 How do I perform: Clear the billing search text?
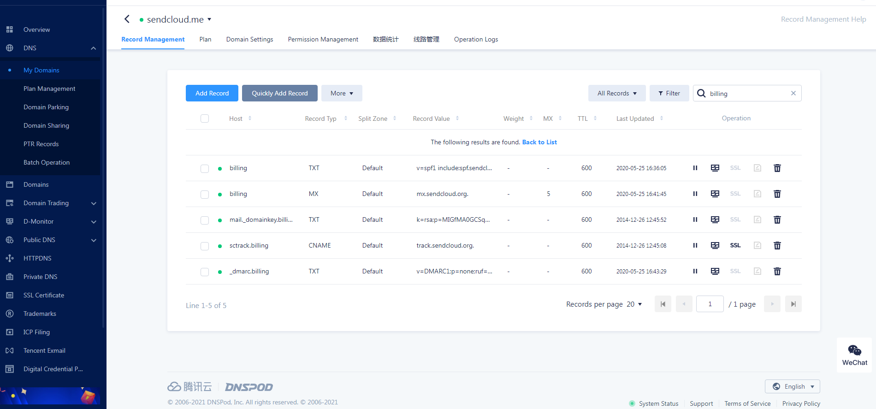click(x=793, y=93)
